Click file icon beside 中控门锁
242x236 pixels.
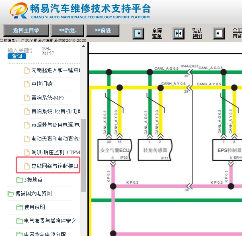tap(27, 84)
